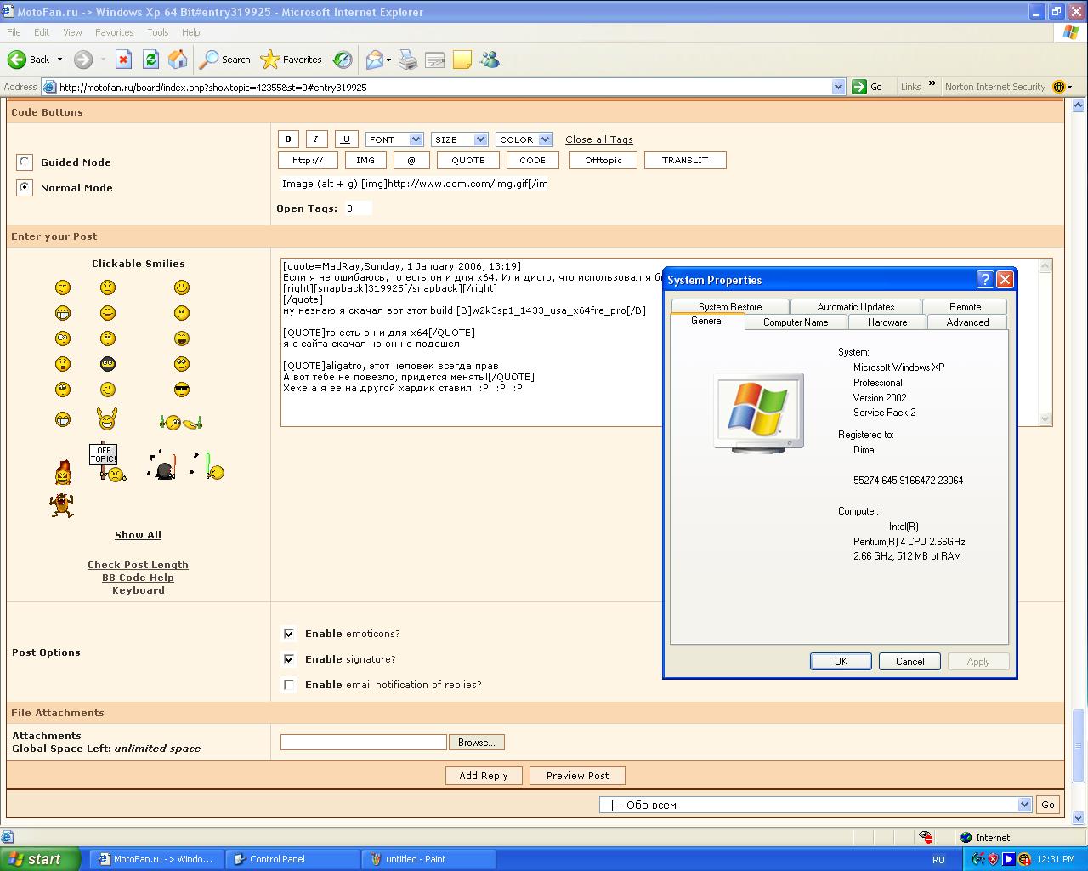Click the Stop page loading icon
1088x871 pixels.
[x=123, y=60]
